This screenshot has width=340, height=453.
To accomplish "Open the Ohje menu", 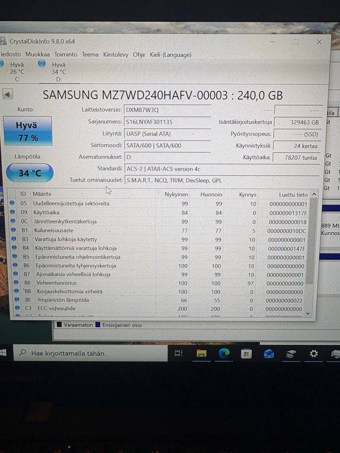I will pos(139,55).
